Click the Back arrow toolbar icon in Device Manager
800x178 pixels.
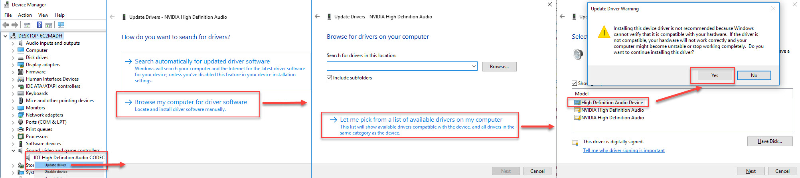[x=6, y=25]
